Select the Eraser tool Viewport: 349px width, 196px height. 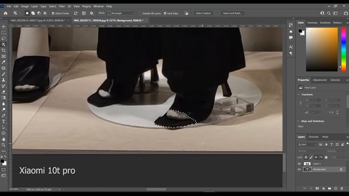[4, 92]
